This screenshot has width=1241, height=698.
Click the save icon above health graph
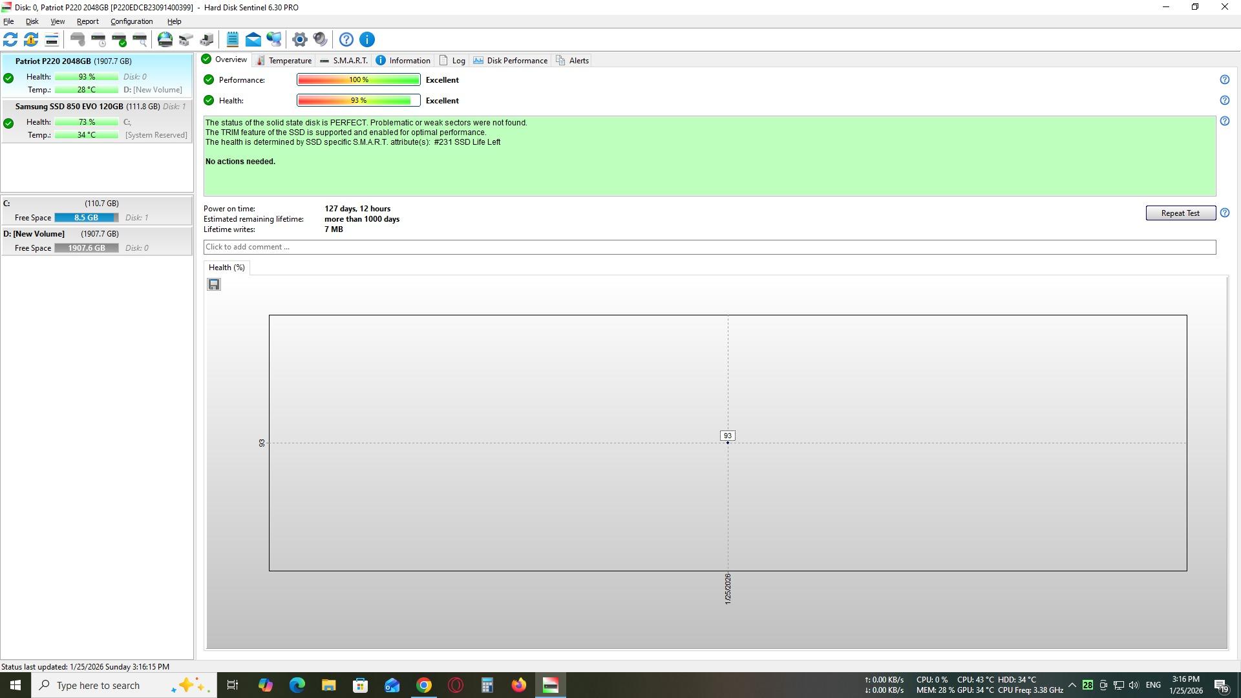click(214, 284)
